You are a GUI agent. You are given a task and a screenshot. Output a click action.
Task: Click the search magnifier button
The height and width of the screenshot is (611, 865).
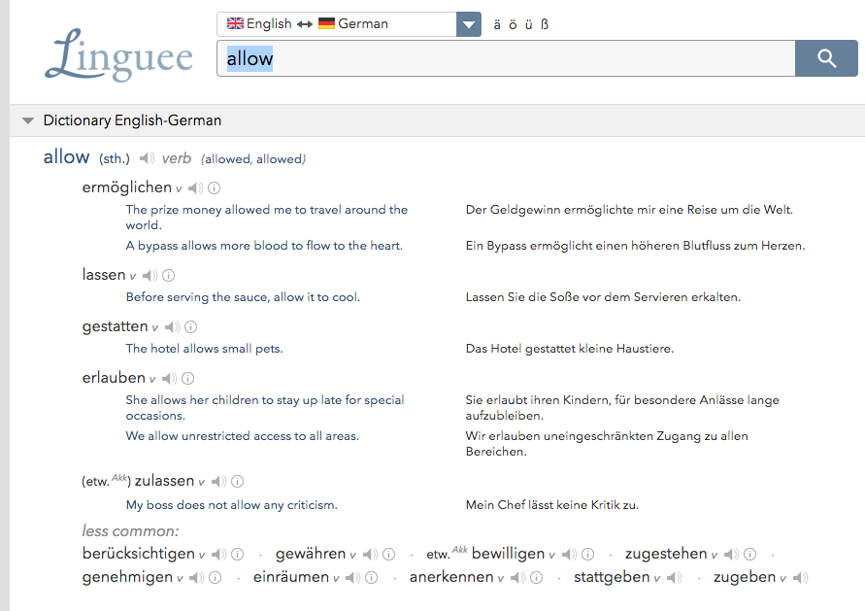pos(826,58)
